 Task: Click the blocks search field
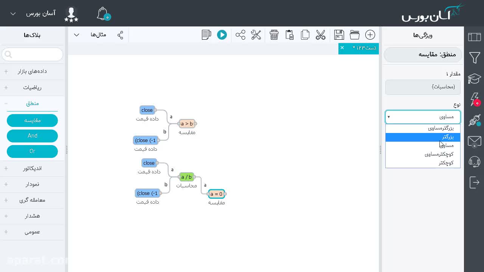(32, 55)
